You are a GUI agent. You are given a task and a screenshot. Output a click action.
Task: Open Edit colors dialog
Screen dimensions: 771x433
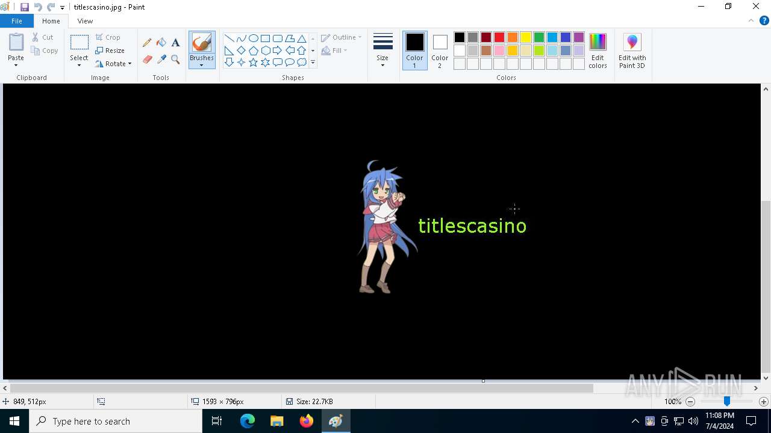coord(598,51)
